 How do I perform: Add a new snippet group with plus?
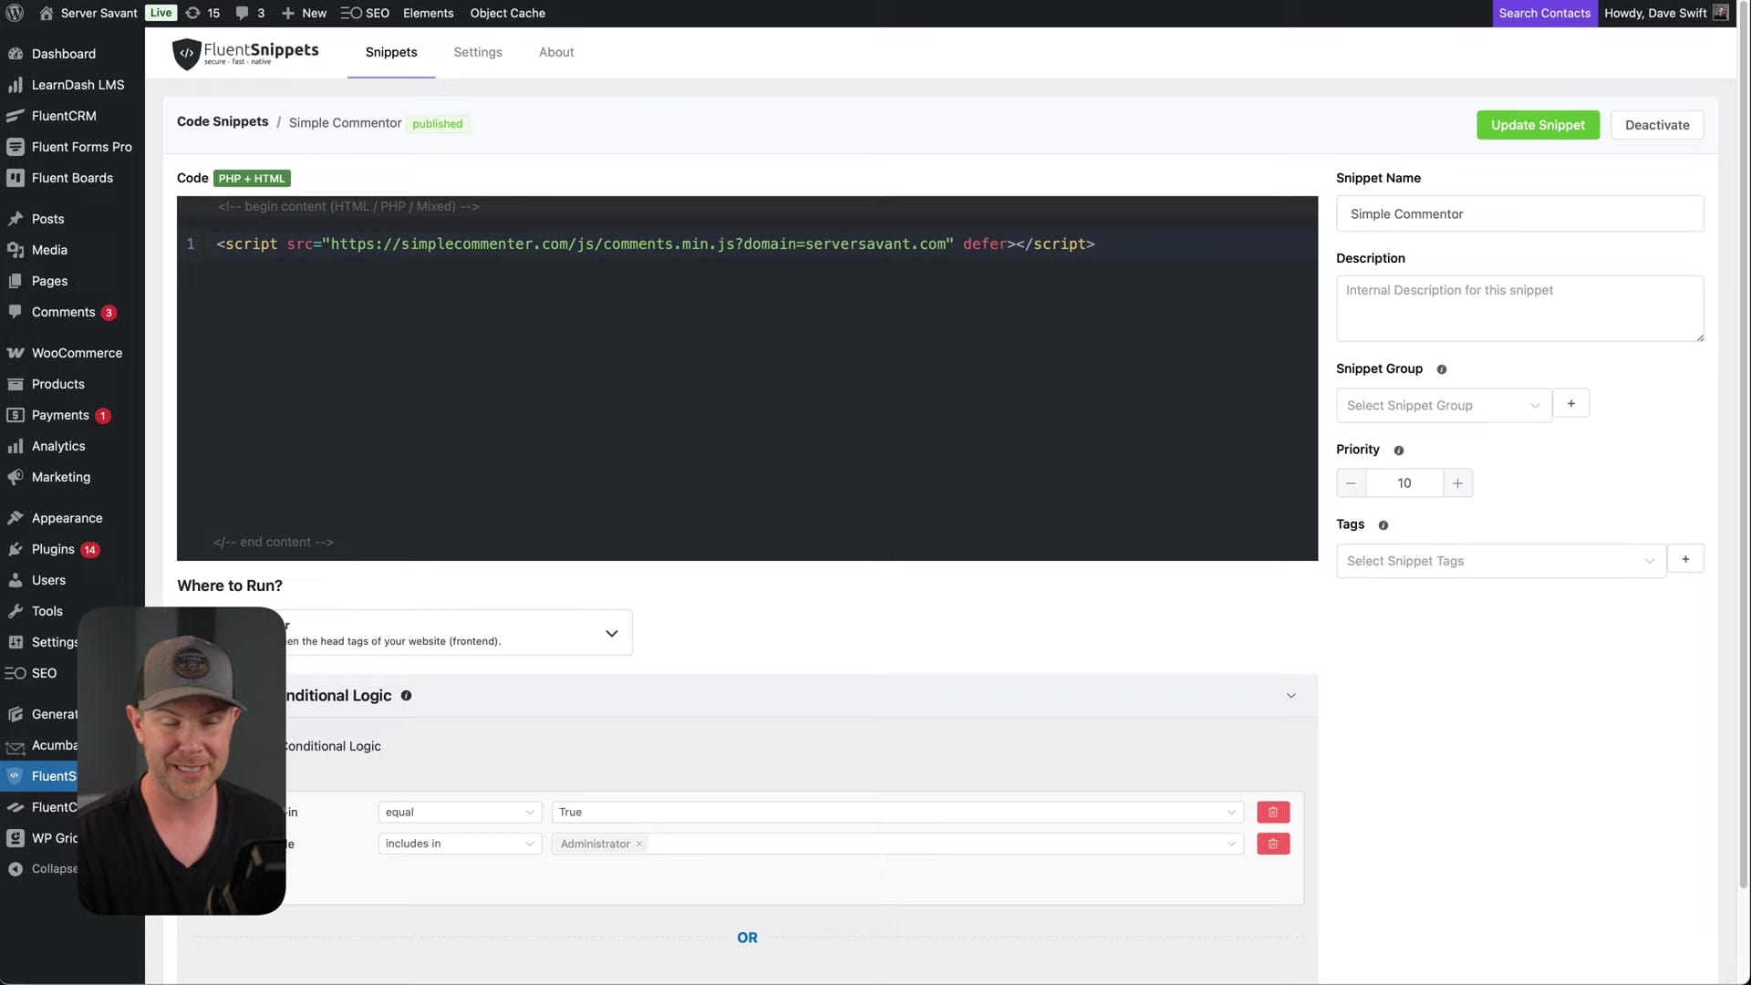pyautogui.click(x=1570, y=403)
